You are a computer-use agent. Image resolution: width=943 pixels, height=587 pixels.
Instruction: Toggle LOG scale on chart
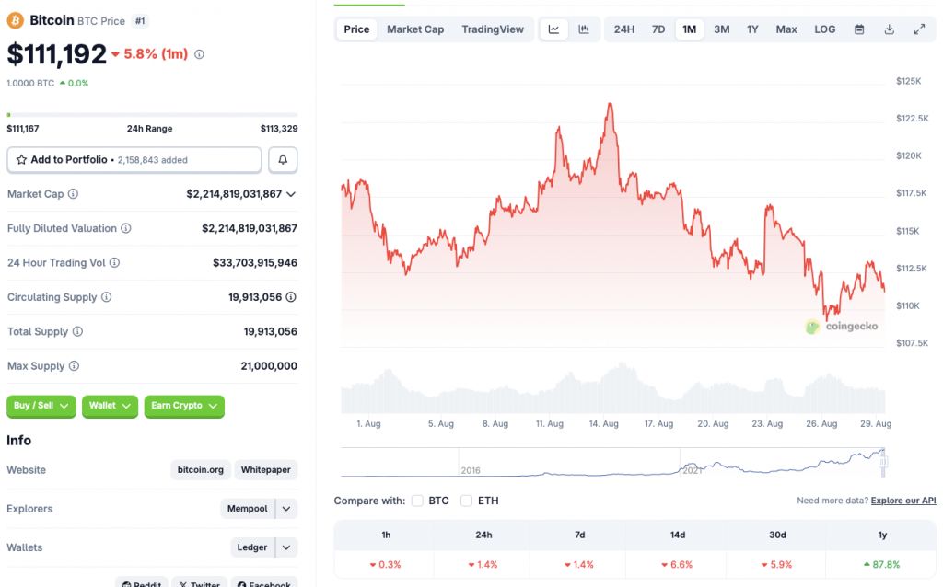pyautogui.click(x=824, y=29)
